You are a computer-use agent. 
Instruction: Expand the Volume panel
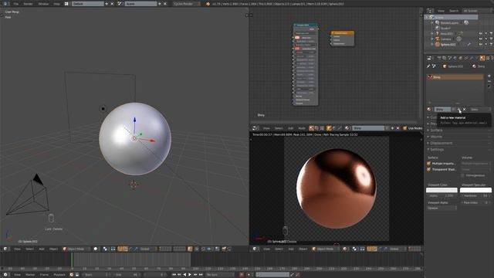click(436, 137)
